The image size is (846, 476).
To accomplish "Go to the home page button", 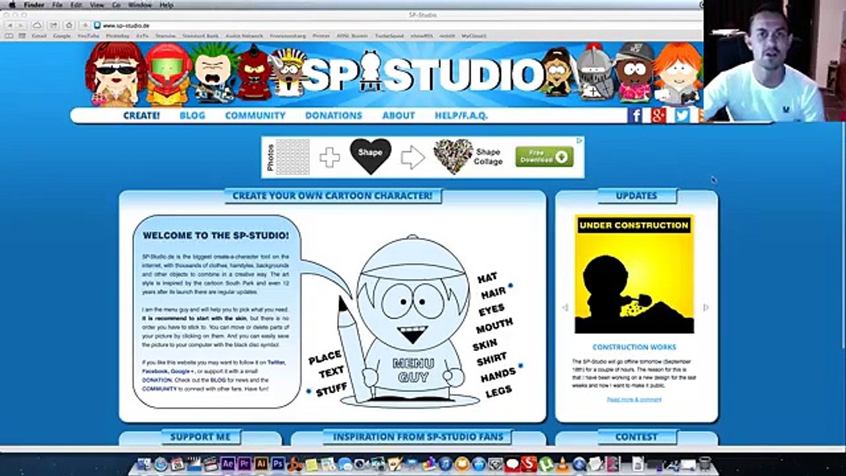I will point(69,25).
